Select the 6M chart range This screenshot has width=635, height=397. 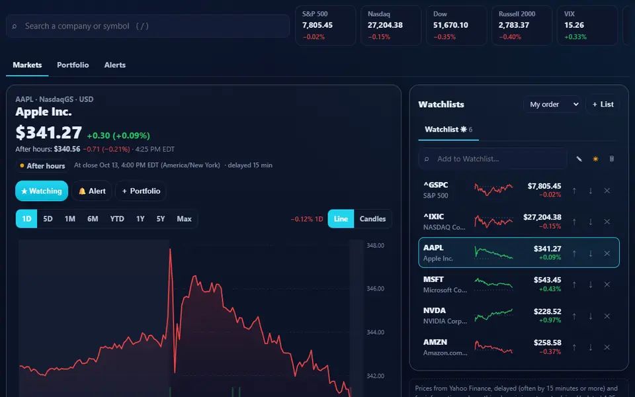[93, 219]
